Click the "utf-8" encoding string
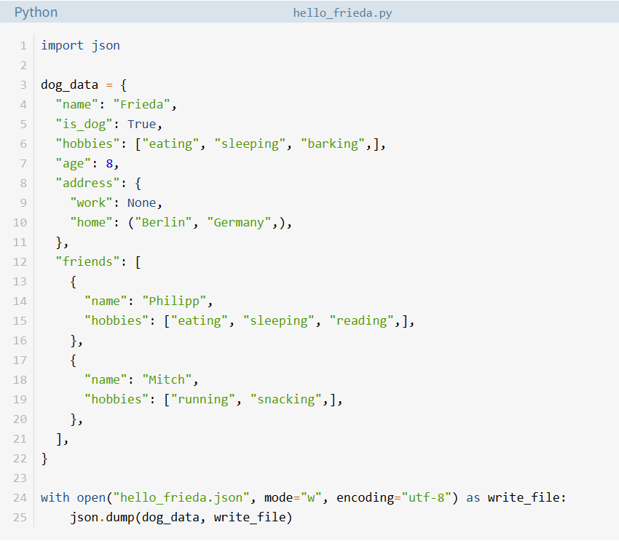The height and width of the screenshot is (541, 619). point(426,497)
